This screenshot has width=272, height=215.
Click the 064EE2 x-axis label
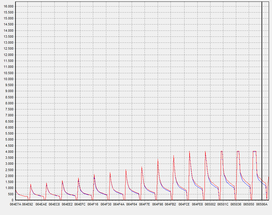(x=67, y=205)
